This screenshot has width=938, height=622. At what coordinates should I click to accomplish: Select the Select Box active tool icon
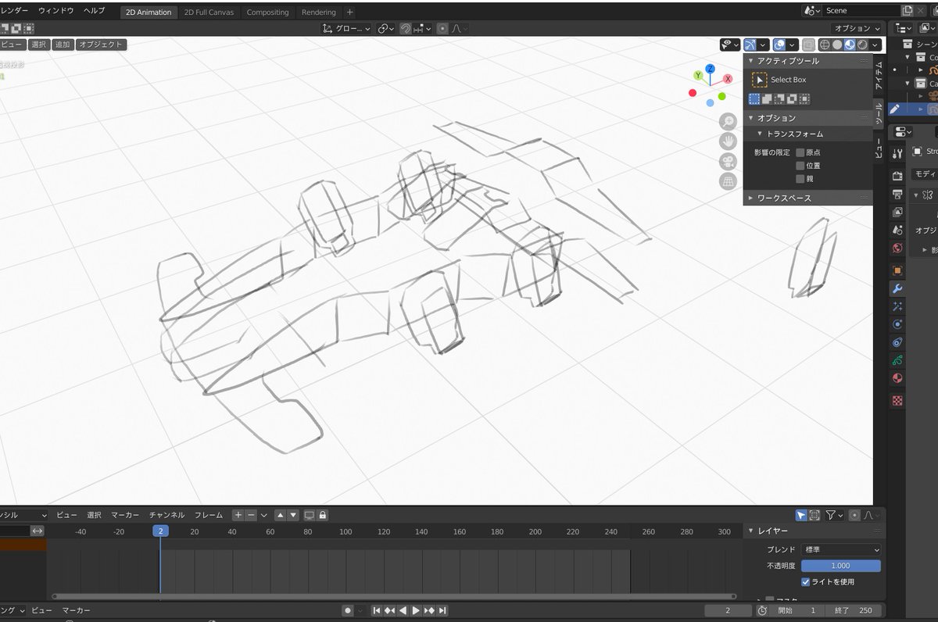tap(759, 80)
